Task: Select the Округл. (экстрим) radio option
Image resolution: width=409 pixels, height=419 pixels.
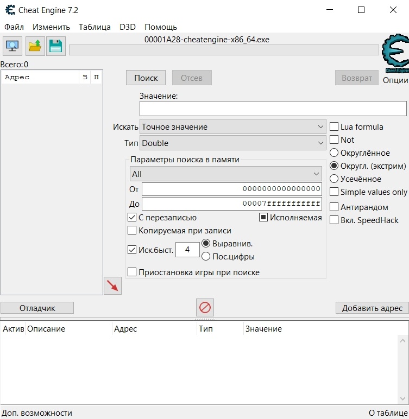Action: (334, 166)
